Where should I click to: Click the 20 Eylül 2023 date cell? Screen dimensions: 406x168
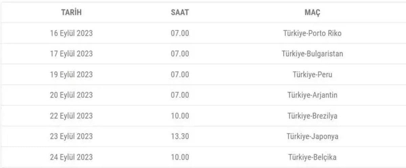[x=71, y=95]
